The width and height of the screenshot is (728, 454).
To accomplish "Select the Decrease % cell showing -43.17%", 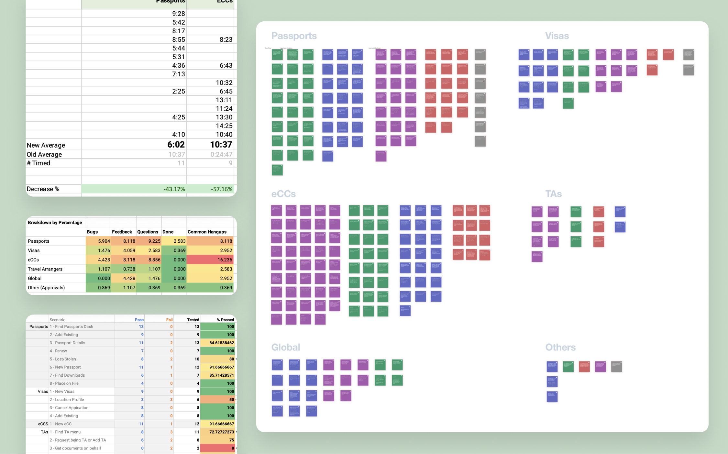I will [x=175, y=189].
